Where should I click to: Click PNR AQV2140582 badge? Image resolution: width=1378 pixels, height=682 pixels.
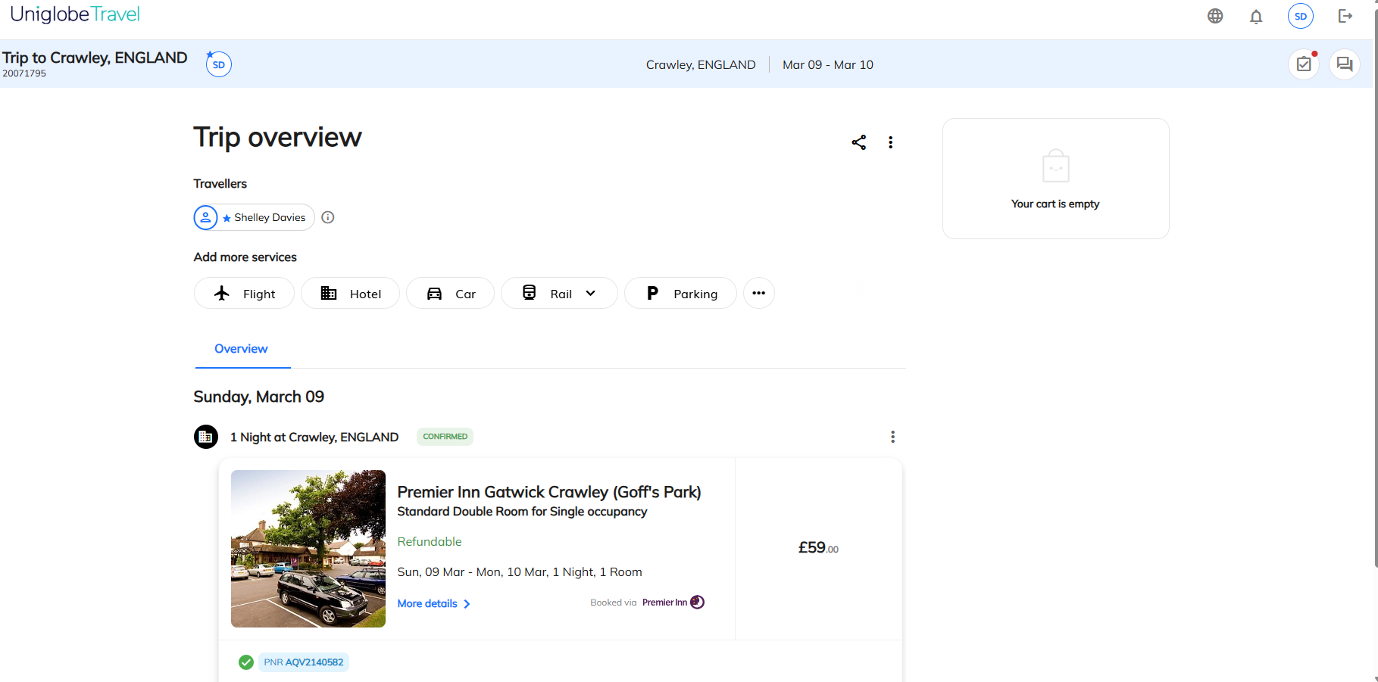[304, 662]
